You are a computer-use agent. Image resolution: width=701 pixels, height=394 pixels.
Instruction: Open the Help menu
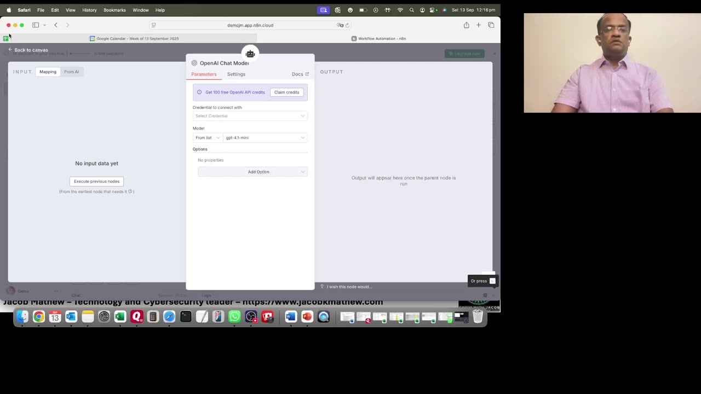point(160,10)
